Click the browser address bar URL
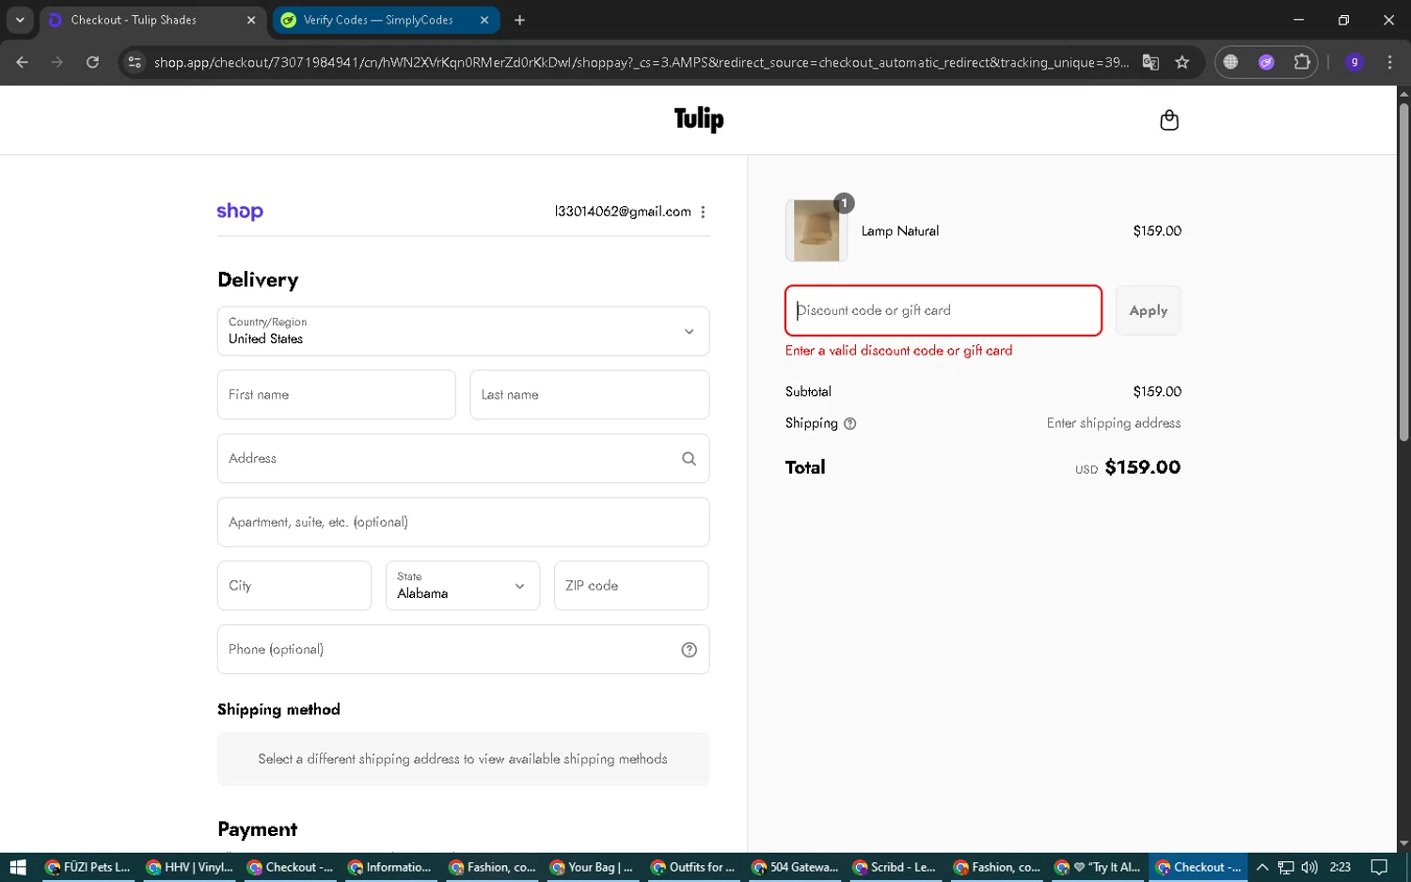The image size is (1411, 882). (x=642, y=62)
